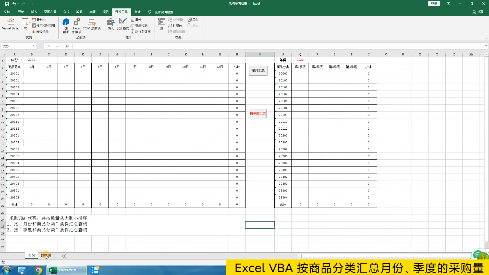This screenshot has width=489, height=275.
Task: Select year cell B1 showing 2022
Action: coord(32,60)
